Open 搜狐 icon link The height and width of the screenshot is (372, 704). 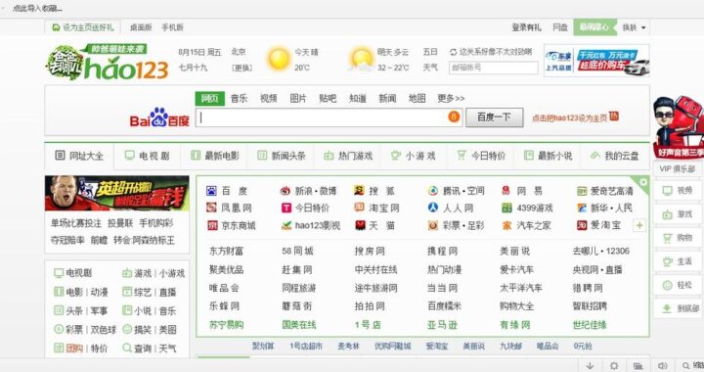coord(359,191)
